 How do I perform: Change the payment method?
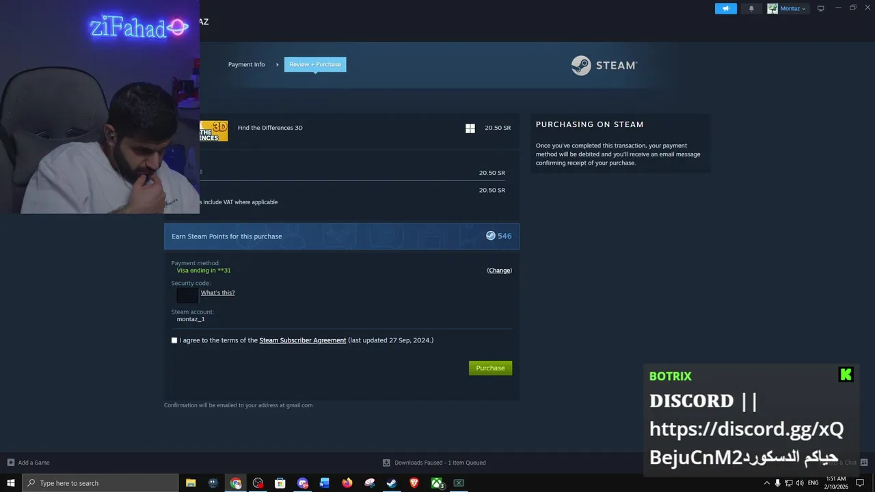[x=499, y=271]
